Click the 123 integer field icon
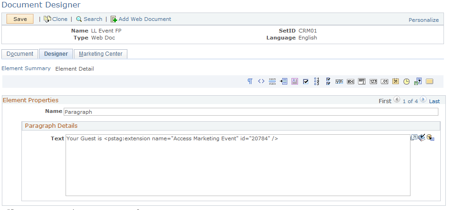The image size is (450, 210). pyautogui.click(x=373, y=81)
